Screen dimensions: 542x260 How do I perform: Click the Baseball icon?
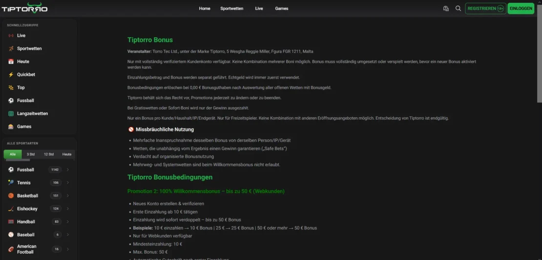click(11, 235)
